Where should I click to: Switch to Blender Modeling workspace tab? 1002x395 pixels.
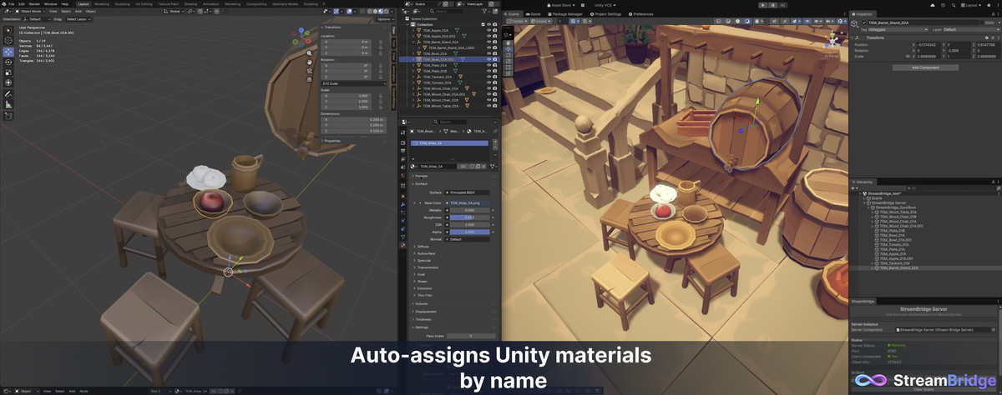[x=102, y=3]
